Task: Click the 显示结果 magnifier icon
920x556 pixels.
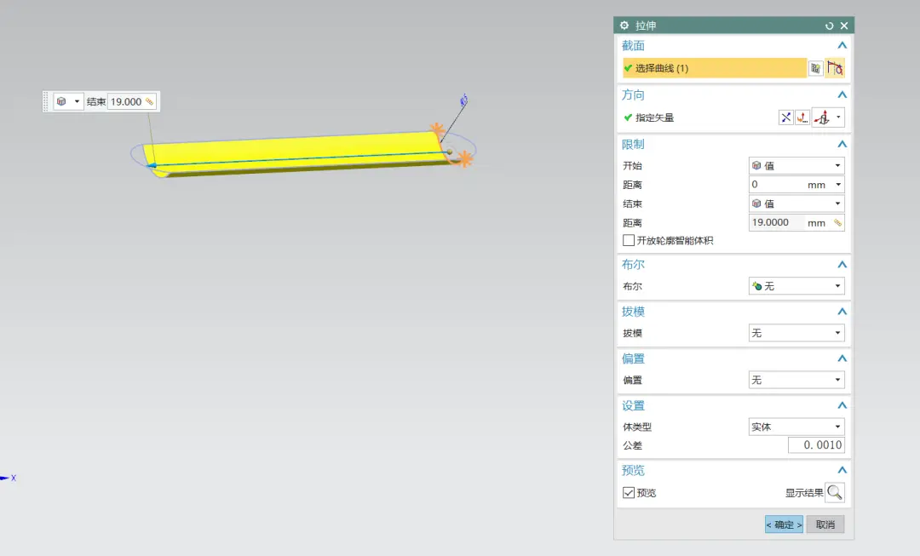Action: coord(834,492)
